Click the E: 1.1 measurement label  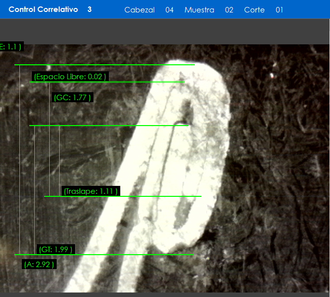(x=10, y=47)
